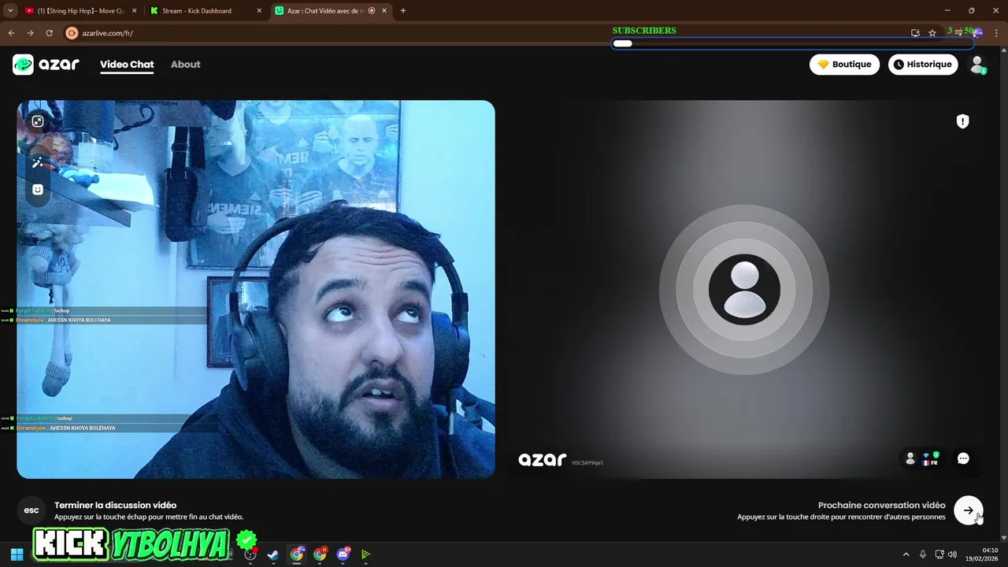Open the Chrome three-dot menu

tap(997, 33)
